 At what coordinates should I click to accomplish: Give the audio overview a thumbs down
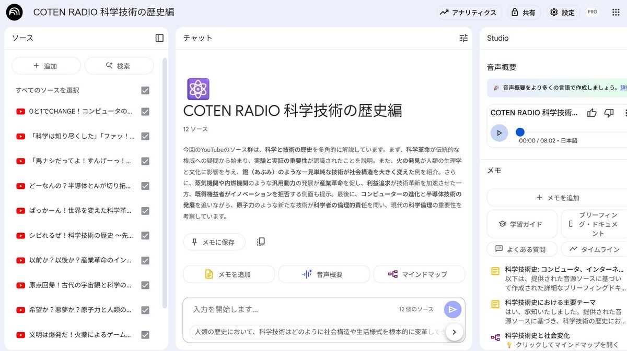point(609,113)
